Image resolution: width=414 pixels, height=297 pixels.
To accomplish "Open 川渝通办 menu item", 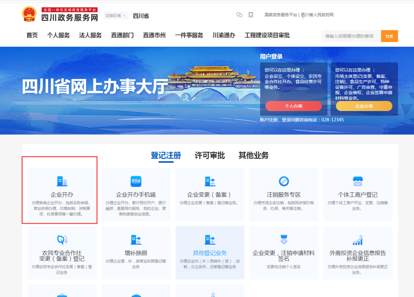I will pyautogui.click(x=224, y=35).
